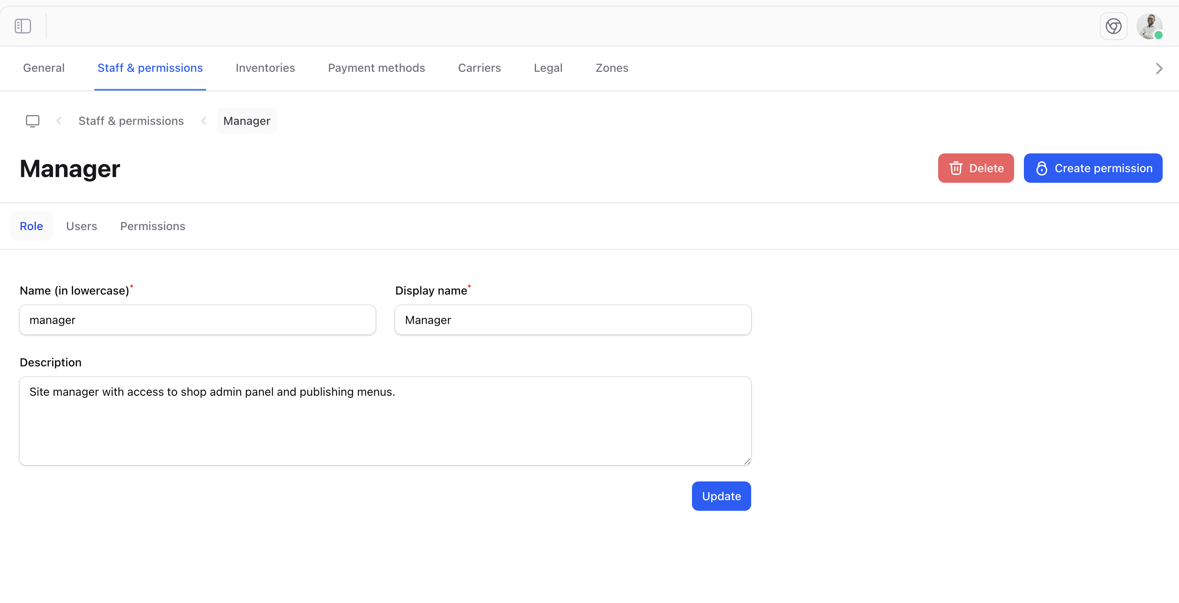Click the lock icon on Create permission
Image resolution: width=1179 pixels, height=603 pixels.
pos(1041,168)
